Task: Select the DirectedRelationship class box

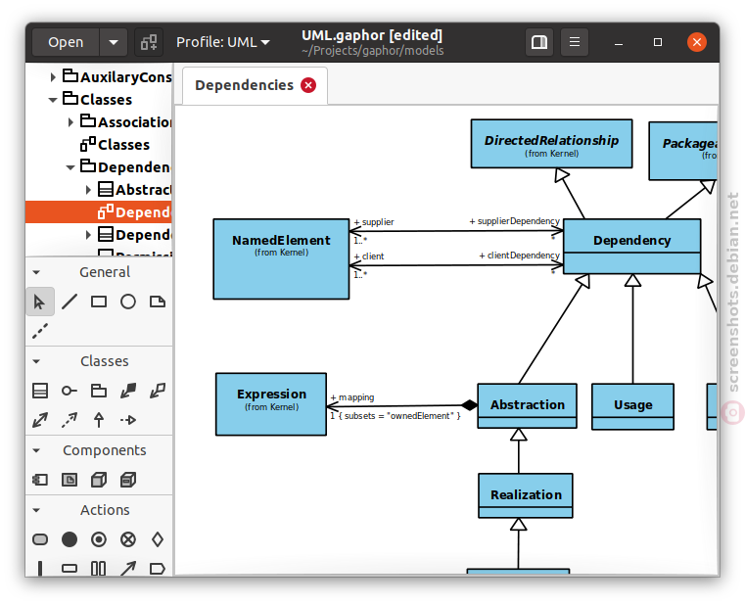Action: [x=551, y=144]
